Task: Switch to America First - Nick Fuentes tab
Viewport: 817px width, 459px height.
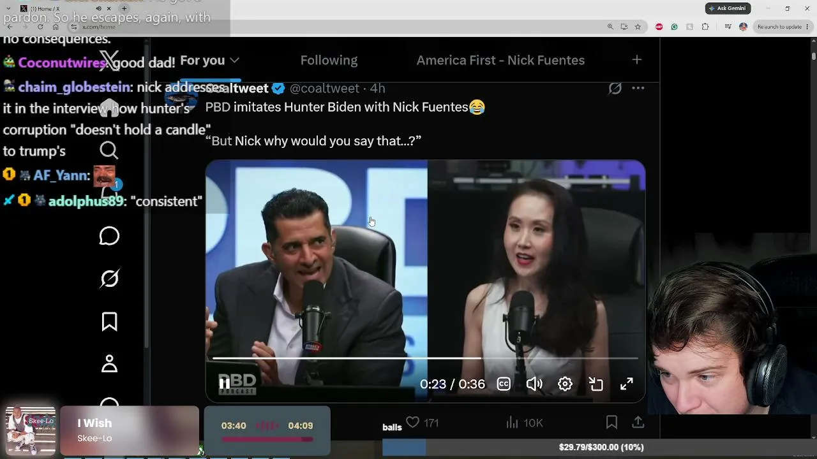Action: pyautogui.click(x=500, y=60)
